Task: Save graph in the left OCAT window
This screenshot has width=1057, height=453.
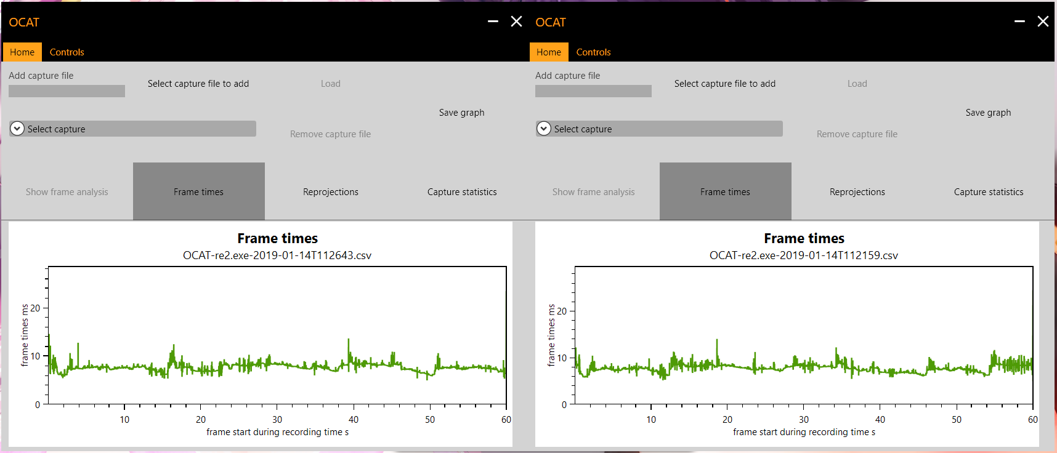Action: (x=462, y=113)
